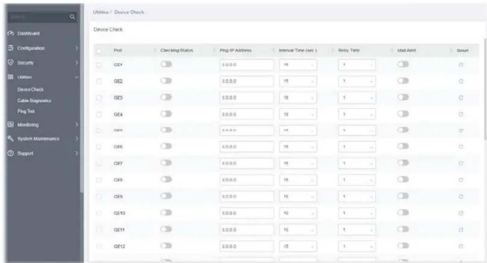487x263 pixels.
Task: Expand the System Maintenance menu chevron
Action: [76, 139]
